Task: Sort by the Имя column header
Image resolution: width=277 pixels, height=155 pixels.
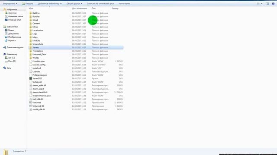Action: pos(31,8)
